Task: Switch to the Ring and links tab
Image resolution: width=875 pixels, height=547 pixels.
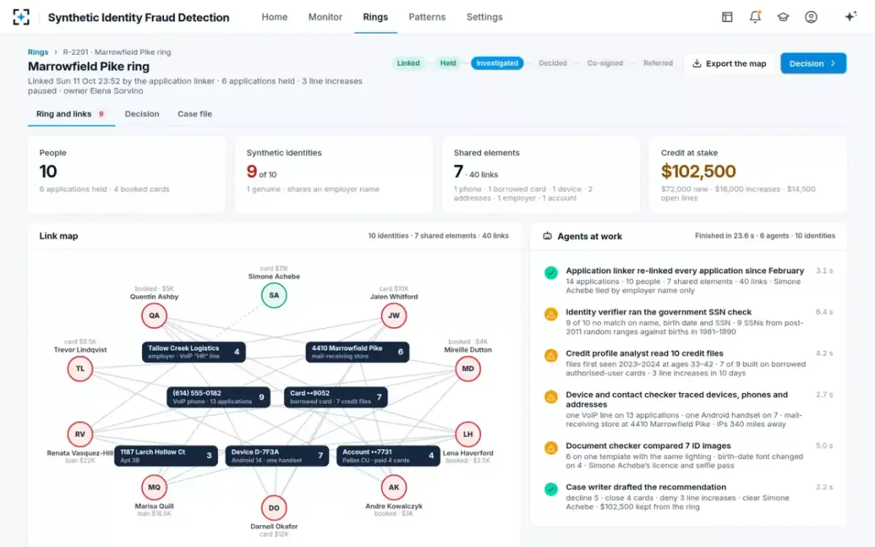Action: click(x=71, y=114)
